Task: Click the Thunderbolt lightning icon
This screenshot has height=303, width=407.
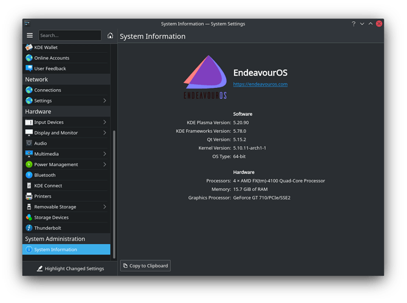Action: [x=29, y=228]
